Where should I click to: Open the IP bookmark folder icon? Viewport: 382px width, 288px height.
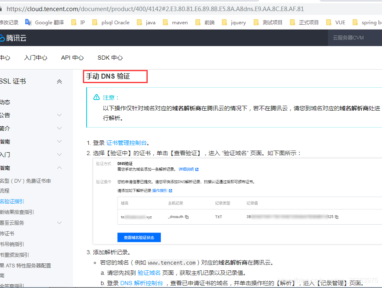73,23
